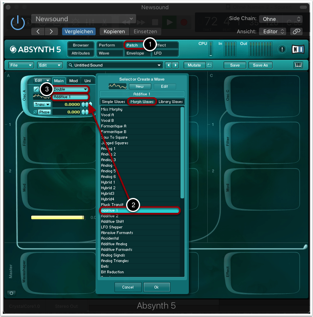Image resolution: width=313 pixels, height=317 pixels.
Task: Click the Osc A waveform thumbnail
Action: (42, 97)
